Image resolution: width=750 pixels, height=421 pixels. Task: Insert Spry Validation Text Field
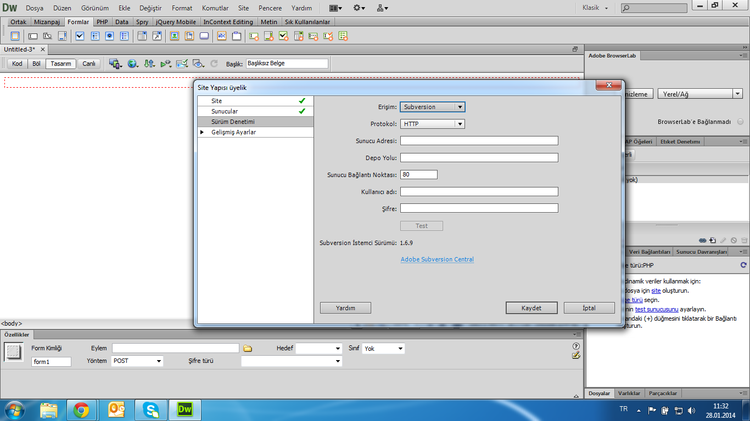tap(254, 36)
